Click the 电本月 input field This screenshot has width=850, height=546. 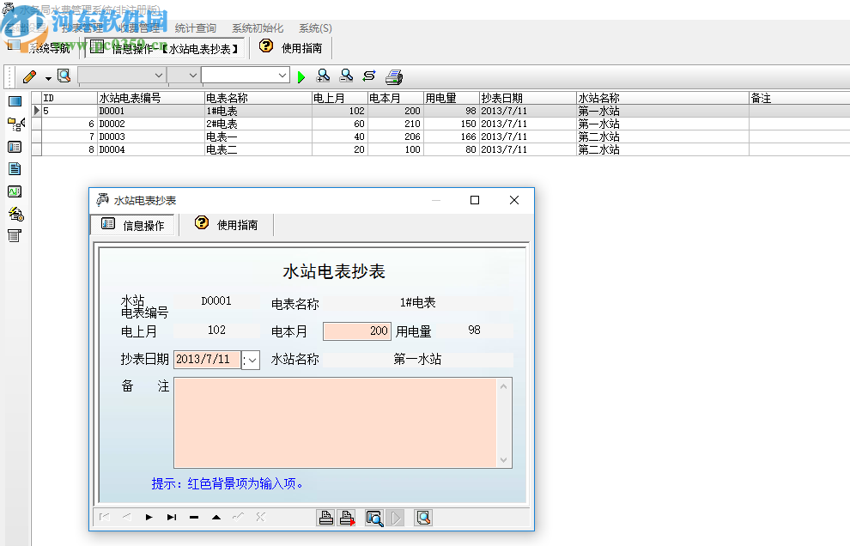pos(357,331)
